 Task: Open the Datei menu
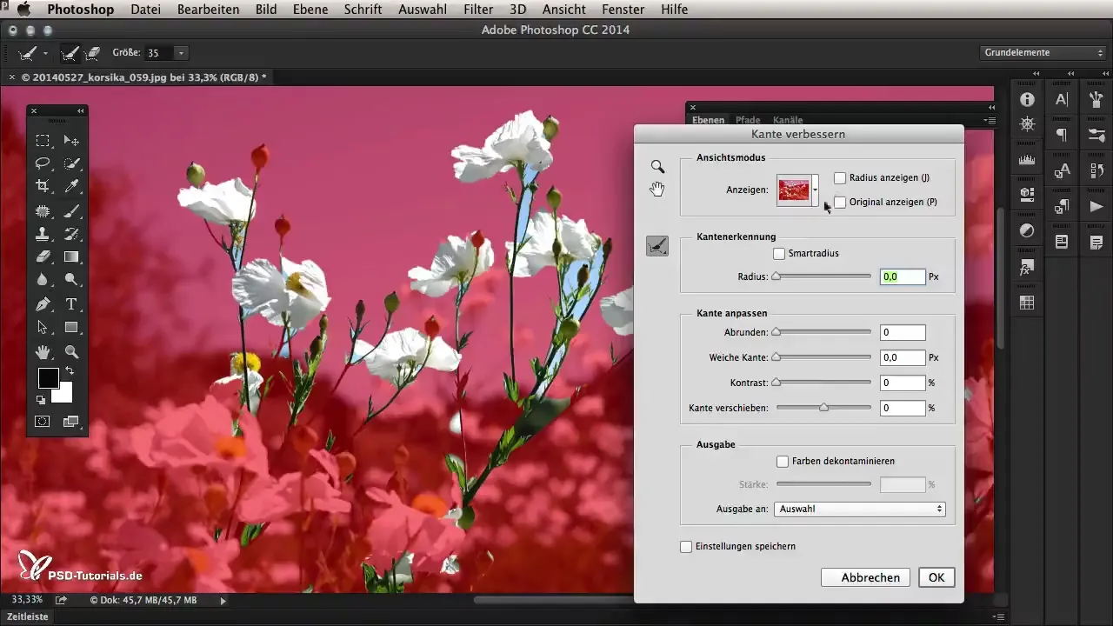point(147,10)
